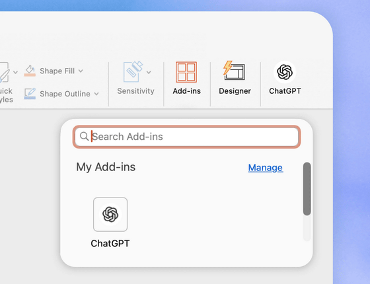
Task: Click the Shape Fill paint bucket
Action: pos(30,71)
